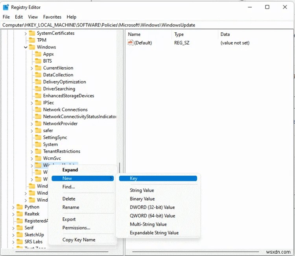Click the (Default) string value icon
Screen dimensions: 295x256
coord(130,43)
